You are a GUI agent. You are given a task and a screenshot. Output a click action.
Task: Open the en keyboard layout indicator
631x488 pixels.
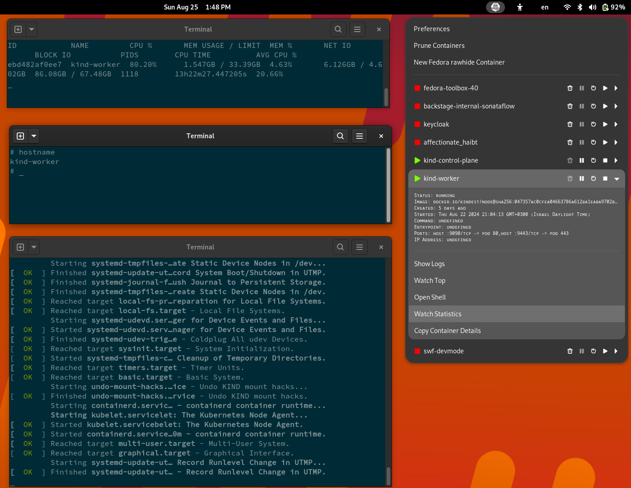[545, 7]
